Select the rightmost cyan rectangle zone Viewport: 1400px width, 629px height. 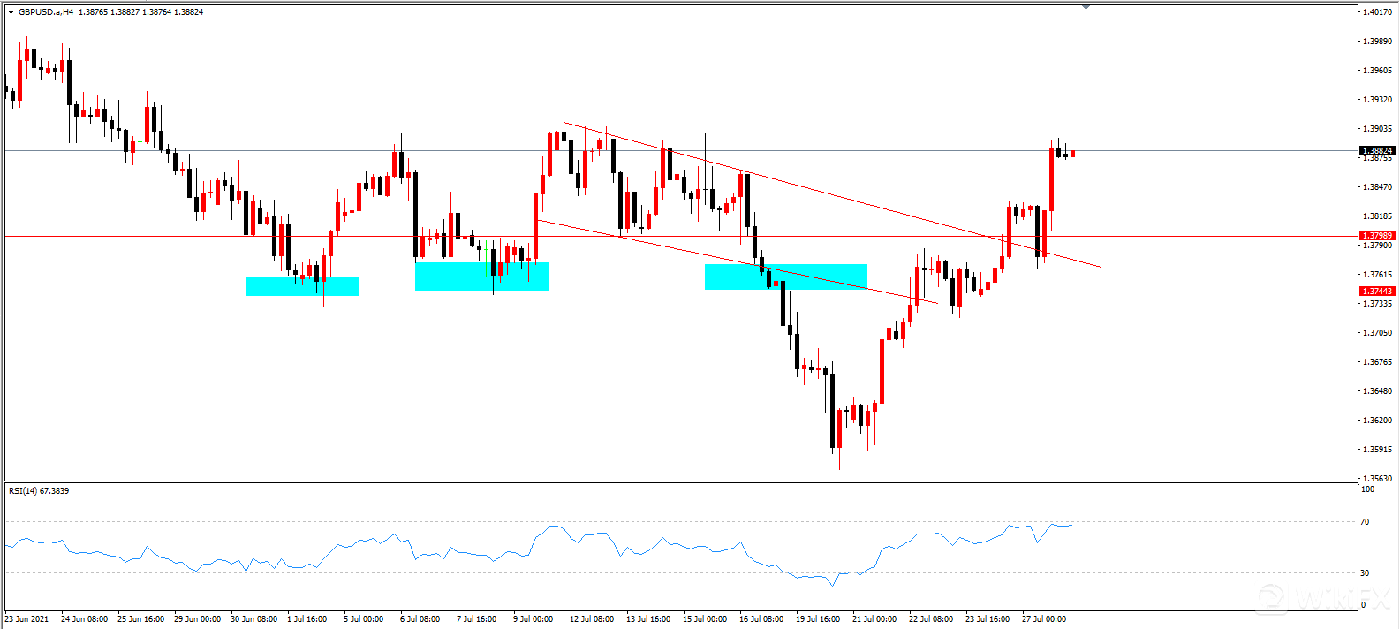tap(785, 277)
